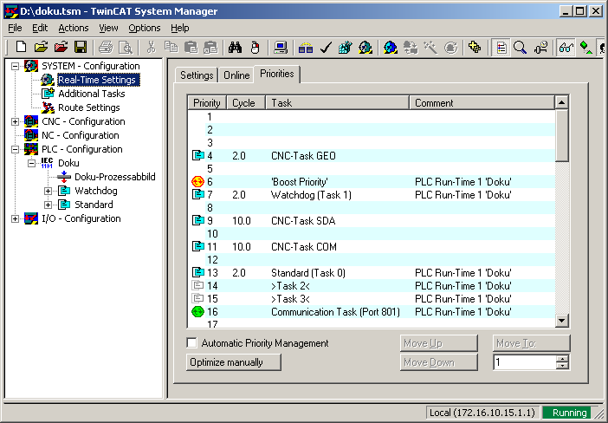Increase the Move To spinner value
The width and height of the screenshot is (608, 423).
(x=562, y=359)
